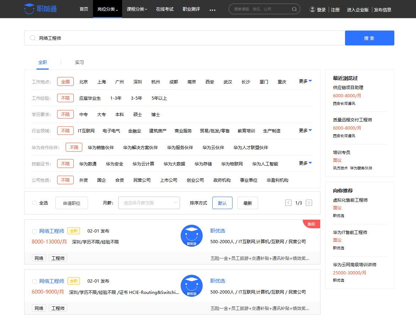Go to next page with the right arrow
Viewport: 416px width, 317px height.
tap(308, 203)
